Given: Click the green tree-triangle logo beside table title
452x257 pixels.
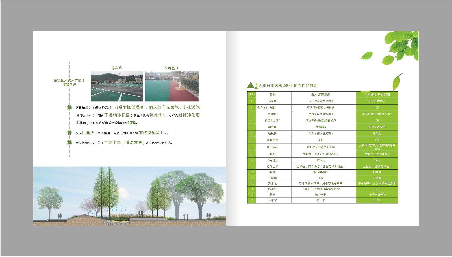Looking at the screenshot, I should pos(252,85).
